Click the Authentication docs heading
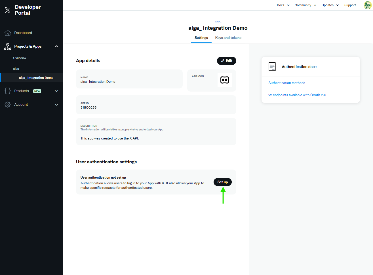 299,67
